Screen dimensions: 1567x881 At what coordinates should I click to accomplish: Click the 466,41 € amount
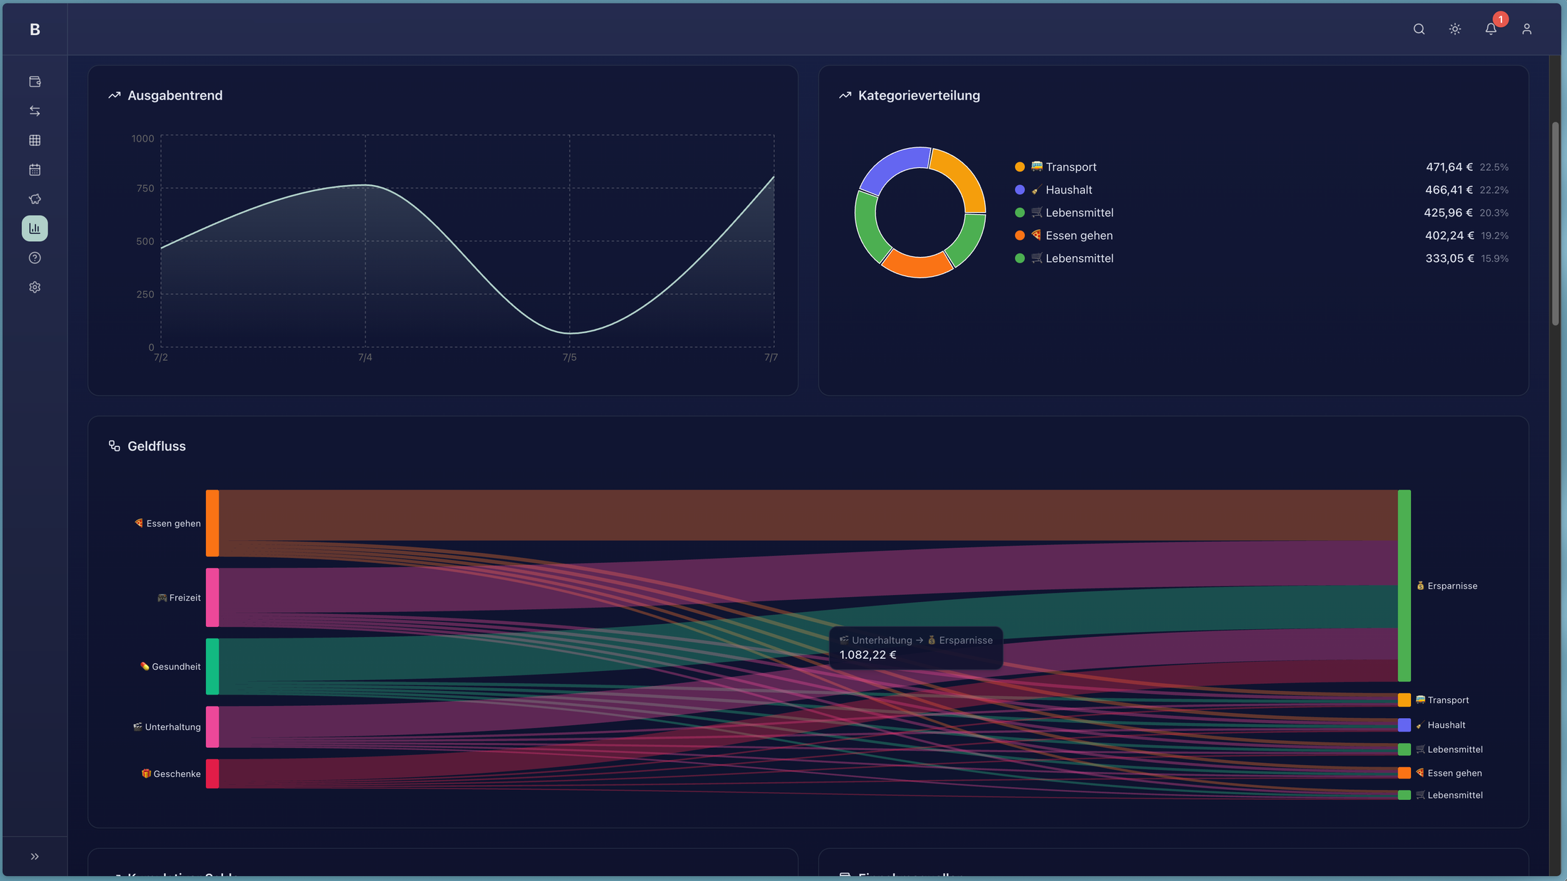[1449, 190]
